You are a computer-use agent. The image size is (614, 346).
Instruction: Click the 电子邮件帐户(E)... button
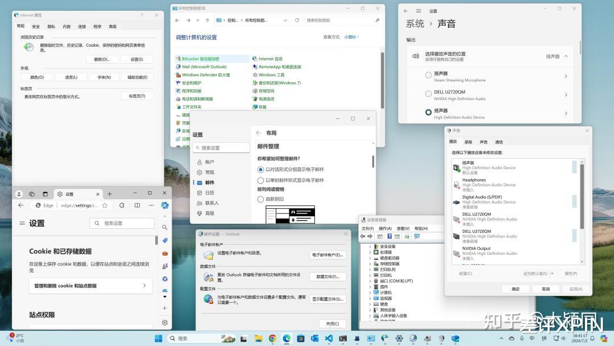pyautogui.click(x=328, y=255)
